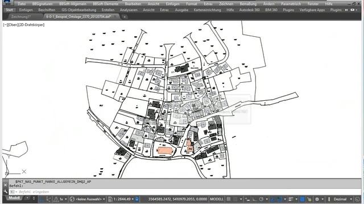Open the Verfügbare Apps ribbon tab
The width and height of the screenshot is (364, 204).
pyautogui.click(x=312, y=10)
